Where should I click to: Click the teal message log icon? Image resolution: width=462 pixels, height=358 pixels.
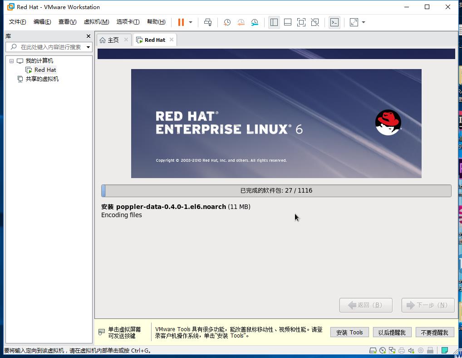click(445, 350)
